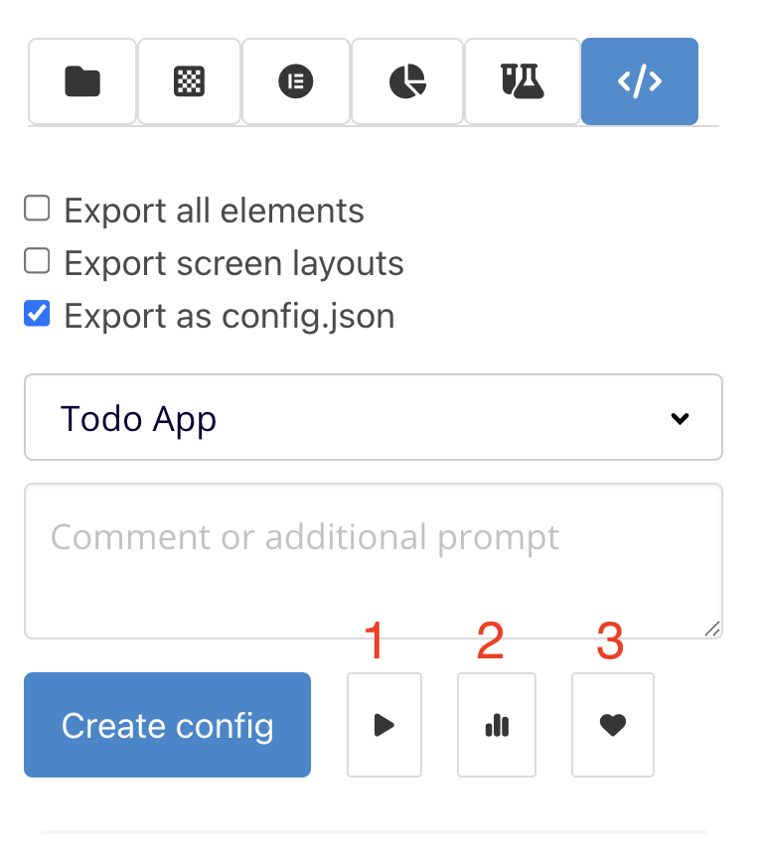The height and width of the screenshot is (850, 763).
Task: Enable Export all elements checkbox
Action: point(37,209)
